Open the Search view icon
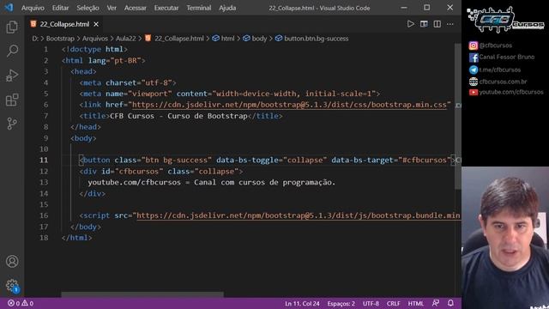Screen dimensions: 549x309 click(12, 51)
